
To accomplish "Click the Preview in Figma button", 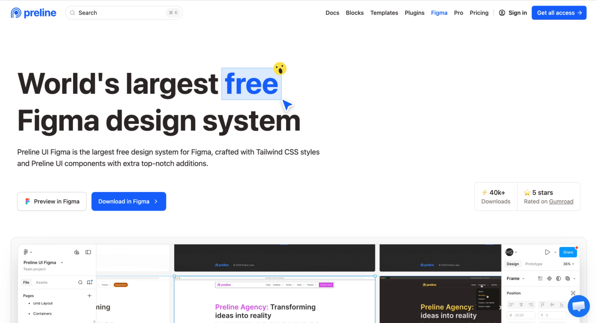I will click(x=52, y=202).
